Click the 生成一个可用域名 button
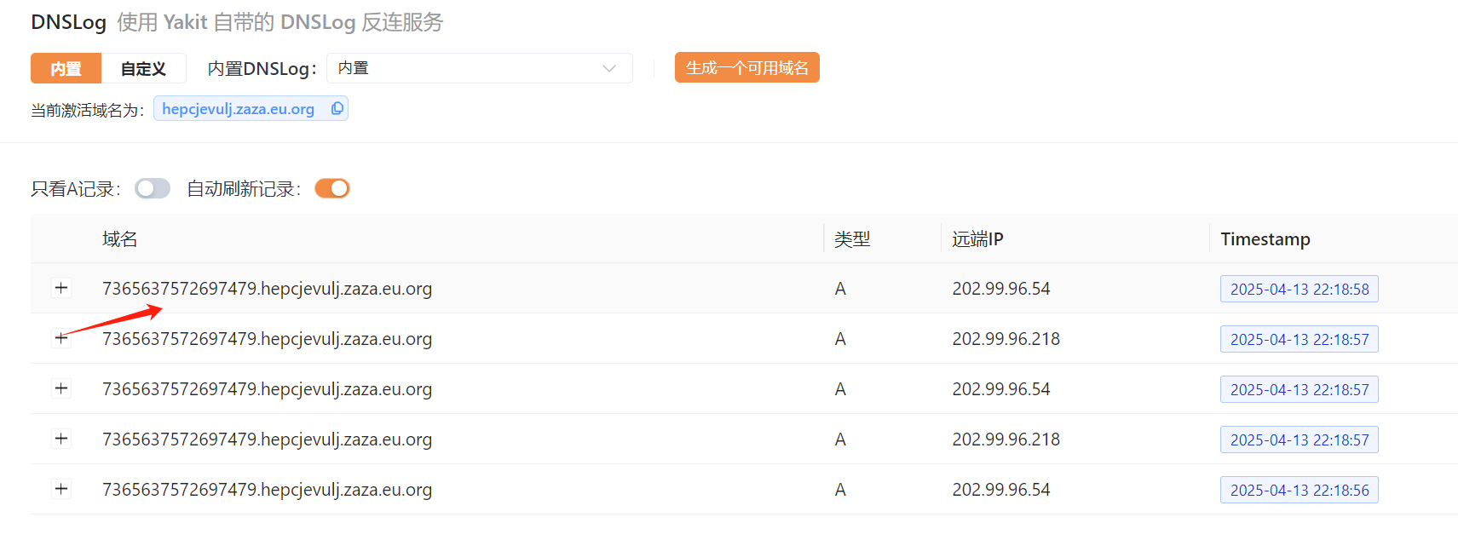 (x=746, y=67)
